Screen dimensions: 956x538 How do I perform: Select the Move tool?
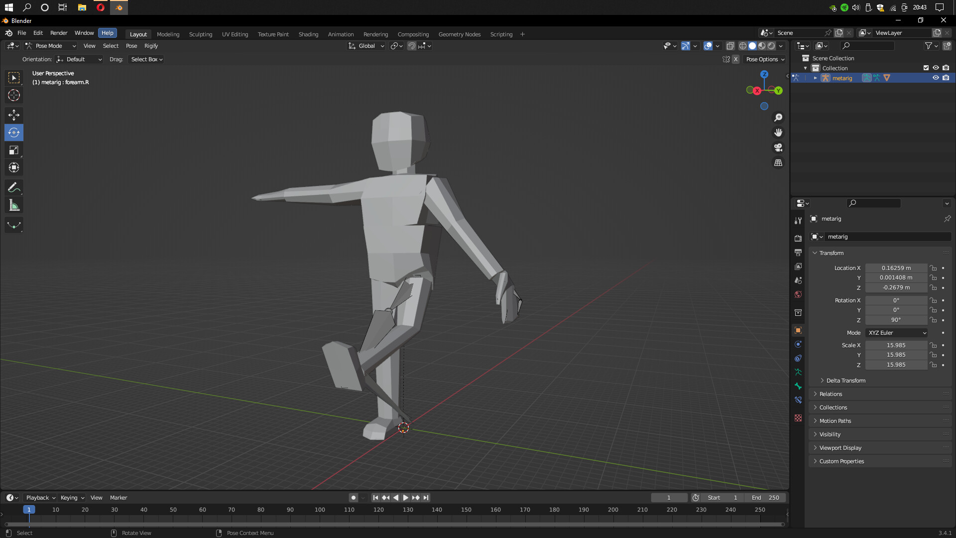14,115
